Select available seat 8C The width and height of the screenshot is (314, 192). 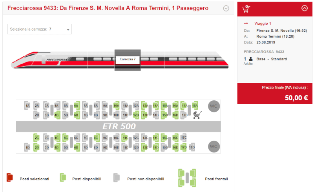96,138
